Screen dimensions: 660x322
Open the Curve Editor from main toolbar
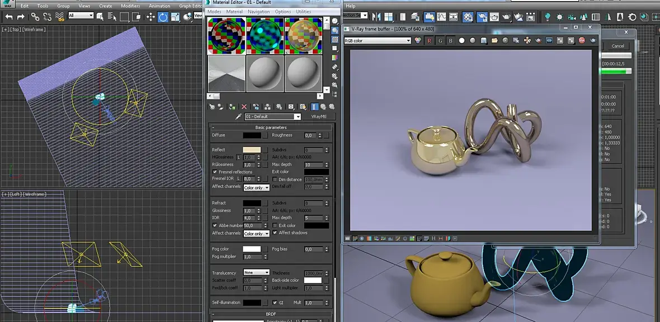pyautogui.click(x=441, y=17)
